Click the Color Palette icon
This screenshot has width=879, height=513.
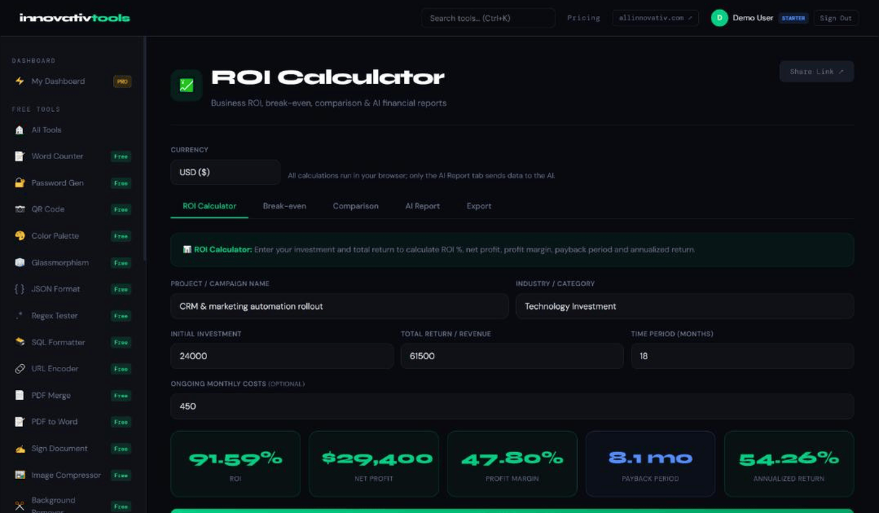[x=20, y=236]
